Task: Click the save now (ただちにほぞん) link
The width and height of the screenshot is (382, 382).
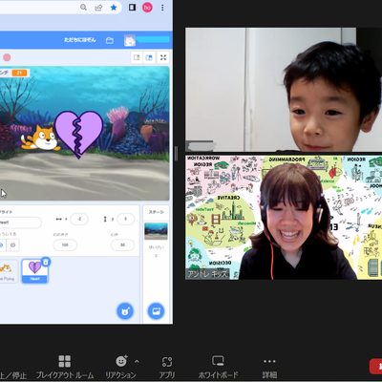Action: [80, 40]
